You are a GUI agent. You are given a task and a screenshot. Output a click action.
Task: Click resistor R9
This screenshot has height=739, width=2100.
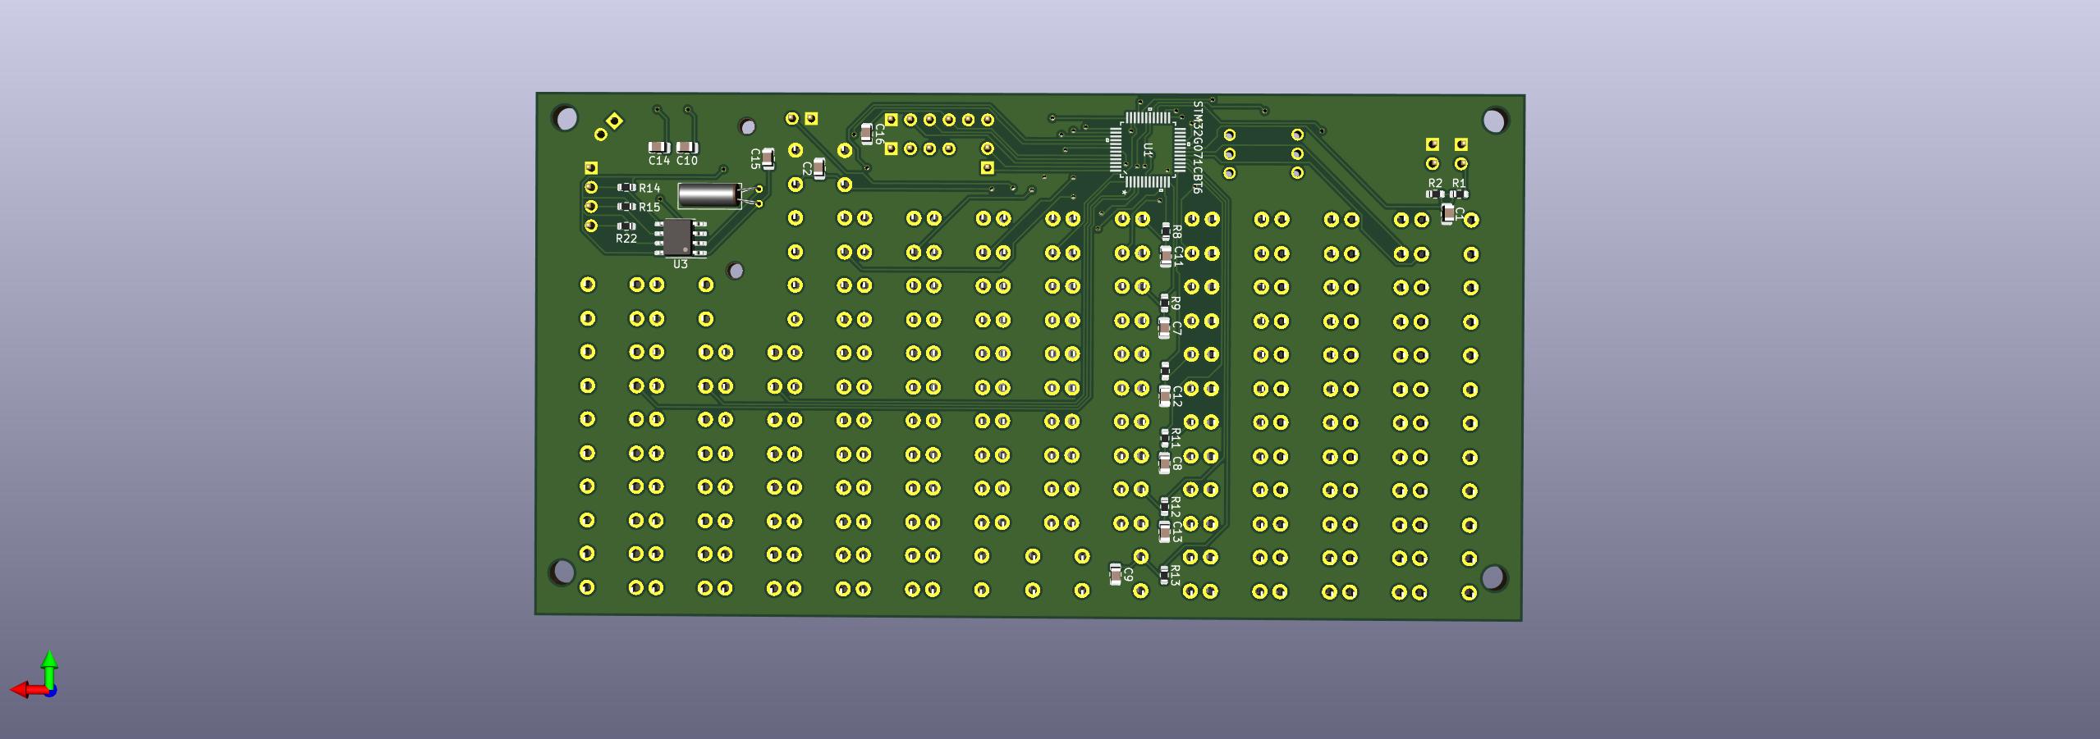click(x=1164, y=303)
